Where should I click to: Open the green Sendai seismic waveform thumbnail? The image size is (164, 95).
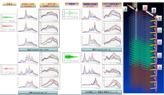point(8,18)
